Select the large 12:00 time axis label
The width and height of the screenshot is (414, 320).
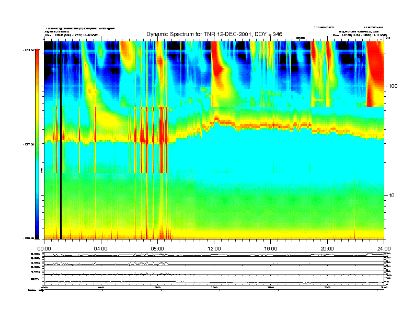214,249
